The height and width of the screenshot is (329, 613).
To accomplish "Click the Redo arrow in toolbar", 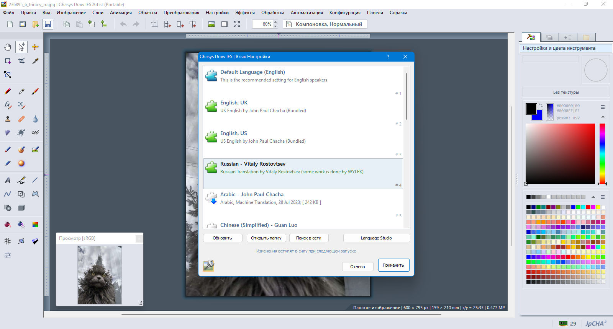I will point(136,24).
